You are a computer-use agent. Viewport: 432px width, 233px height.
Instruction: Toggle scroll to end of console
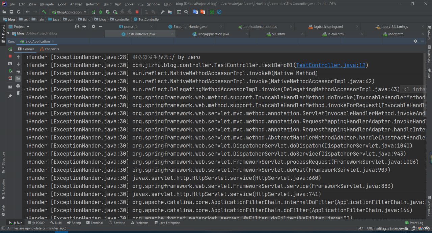(18, 78)
